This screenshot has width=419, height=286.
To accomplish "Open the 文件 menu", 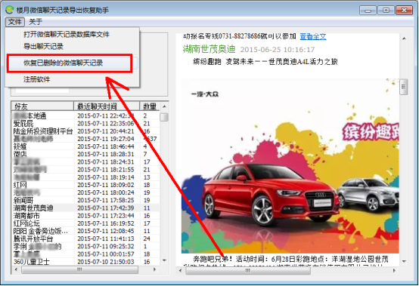I will pos(14,22).
